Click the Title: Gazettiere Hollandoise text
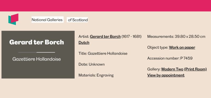The image size is (211, 98). tap(103, 53)
